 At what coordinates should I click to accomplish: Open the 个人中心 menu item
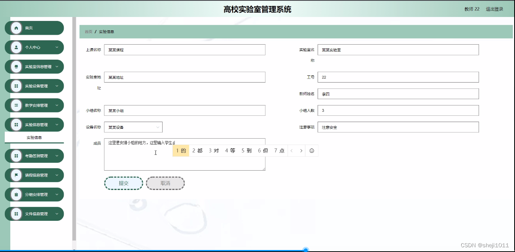34,47
